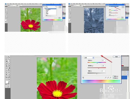This screenshot has height=99, width=130.
Task: Select the Path Selection tool in bottom toolbox
Action: point(6,75)
